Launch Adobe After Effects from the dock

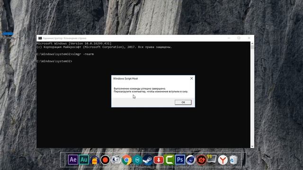pos(73,160)
